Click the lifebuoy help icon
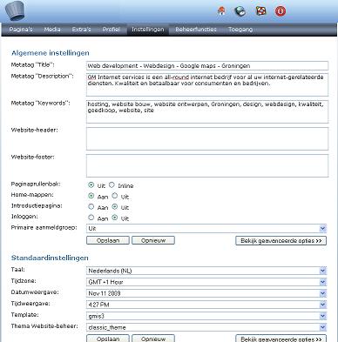The width and height of the screenshot is (338, 342). [260, 11]
